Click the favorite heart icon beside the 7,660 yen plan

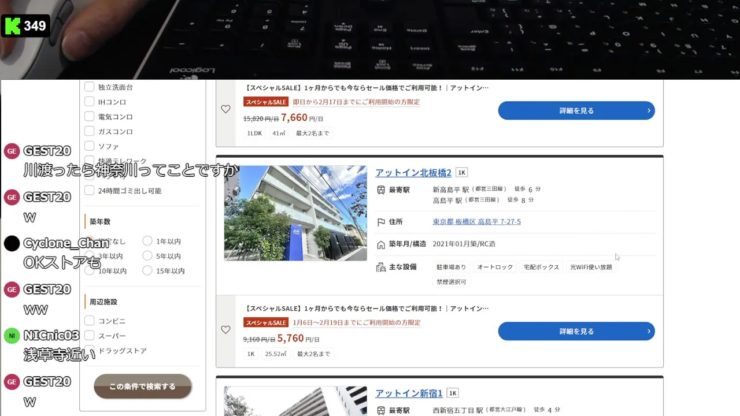tap(225, 109)
